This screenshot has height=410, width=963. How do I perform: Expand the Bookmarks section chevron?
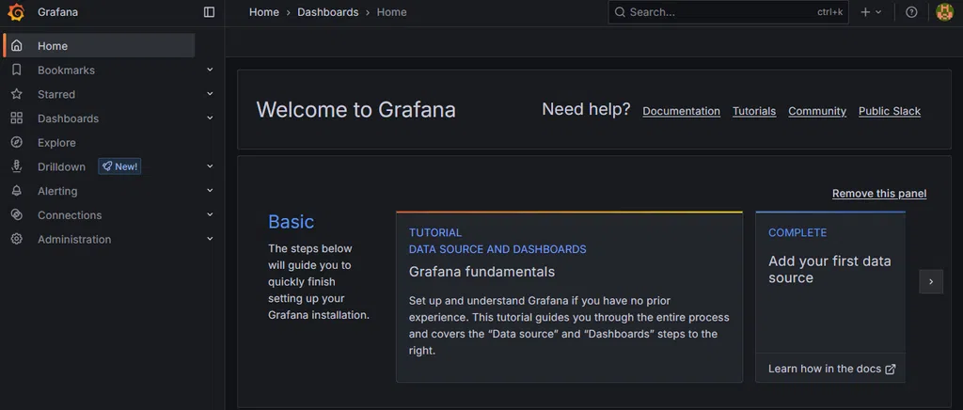[210, 70]
